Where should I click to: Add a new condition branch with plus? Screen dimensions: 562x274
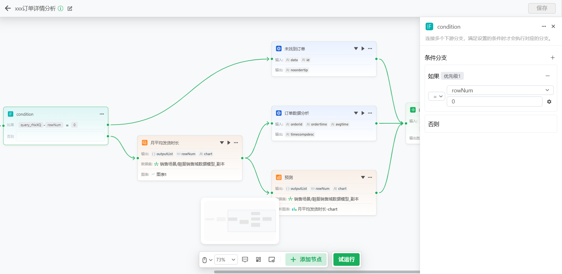(x=553, y=58)
